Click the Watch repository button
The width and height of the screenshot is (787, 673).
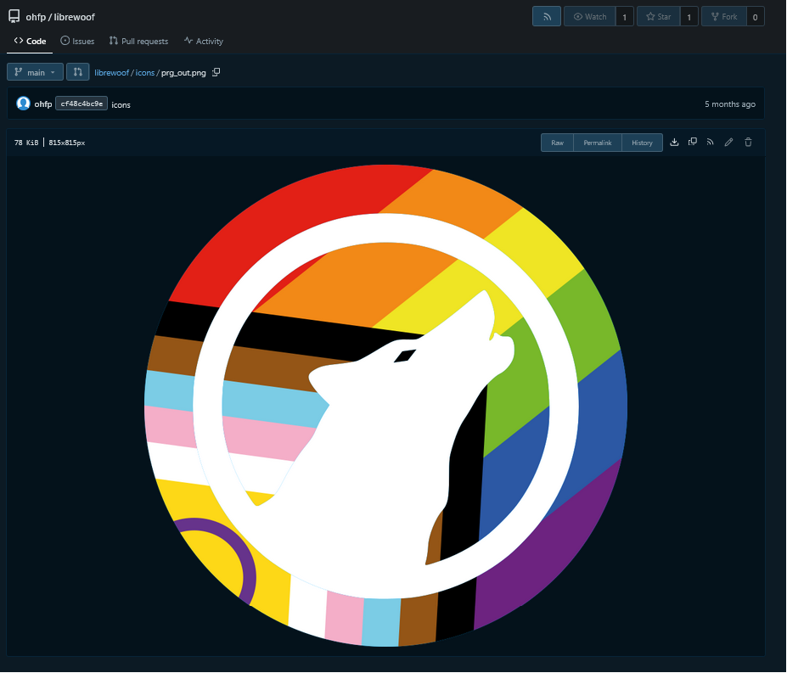click(x=590, y=17)
